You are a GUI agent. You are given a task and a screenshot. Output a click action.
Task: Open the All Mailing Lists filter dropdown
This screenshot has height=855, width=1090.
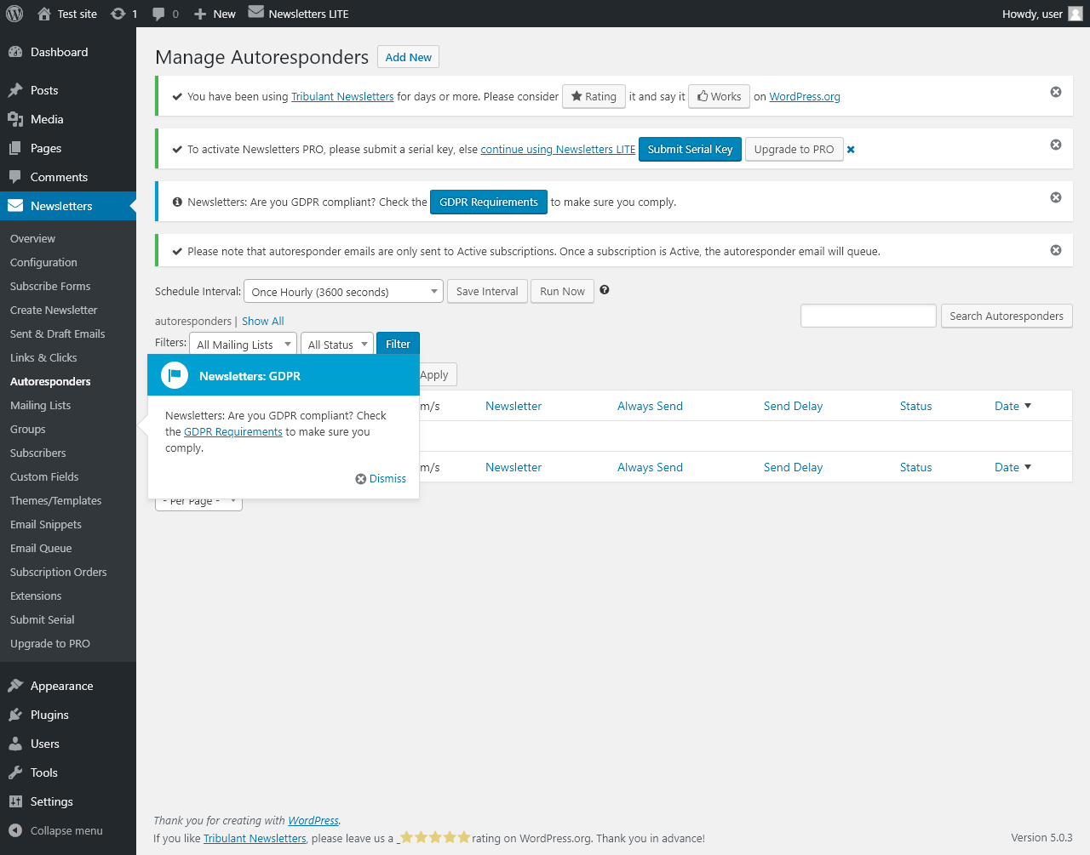pyautogui.click(x=243, y=345)
